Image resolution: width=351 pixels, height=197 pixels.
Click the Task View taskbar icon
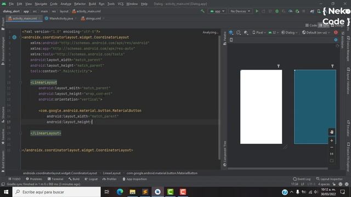click(107, 192)
